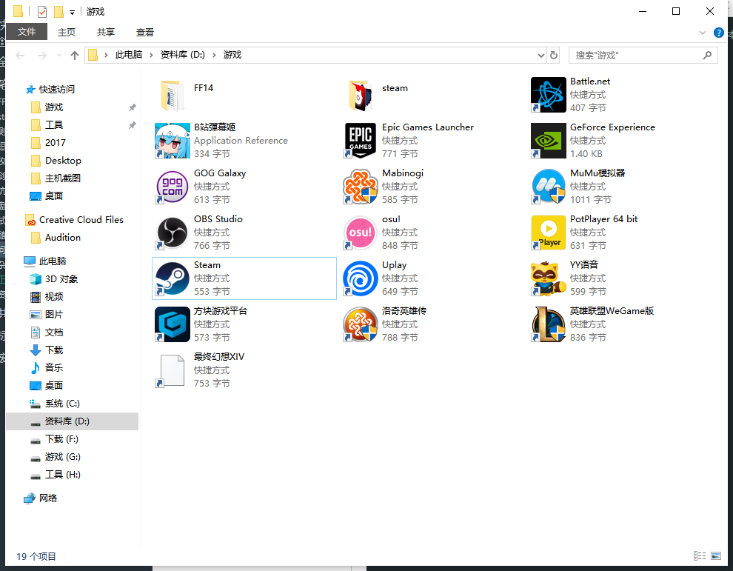733x571 pixels.
Task: Navigate forward to next folder
Action: (42, 56)
